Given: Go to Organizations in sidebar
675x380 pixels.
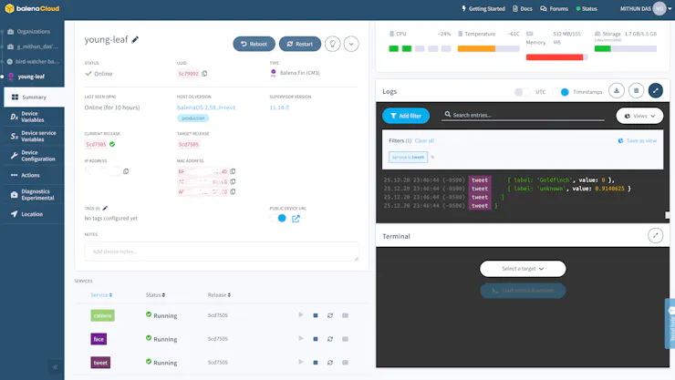Looking at the screenshot, I should point(29,31).
